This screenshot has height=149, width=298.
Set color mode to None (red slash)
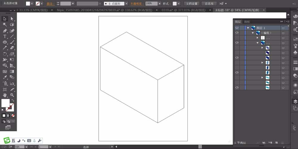13,116
